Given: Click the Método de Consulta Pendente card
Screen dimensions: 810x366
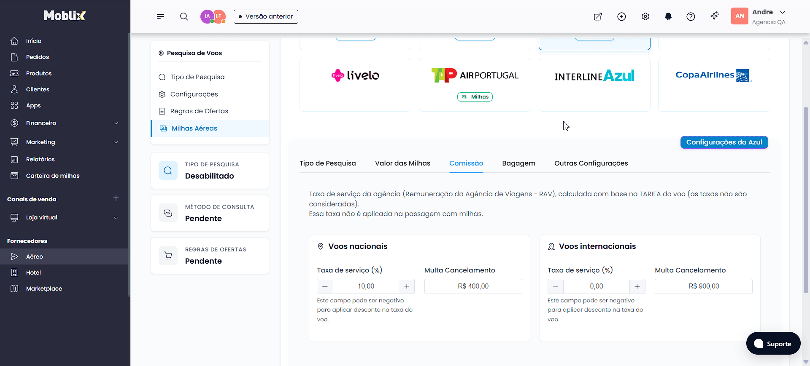Looking at the screenshot, I should click(210, 213).
